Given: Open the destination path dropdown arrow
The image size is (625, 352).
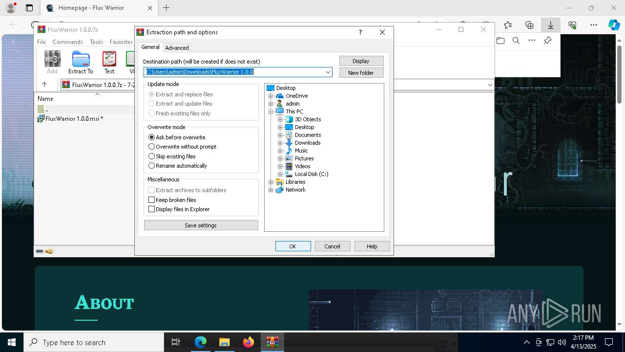Looking at the screenshot, I should [328, 72].
